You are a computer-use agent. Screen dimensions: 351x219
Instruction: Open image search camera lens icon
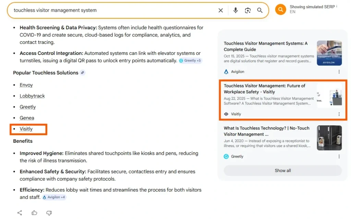coord(247,10)
